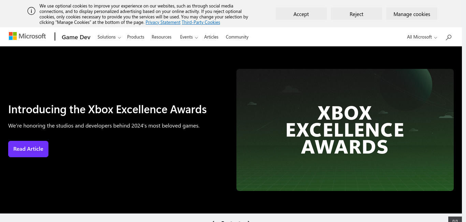This screenshot has width=466, height=222.
Task: Click the Game Dev site title
Action: click(x=76, y=37)
